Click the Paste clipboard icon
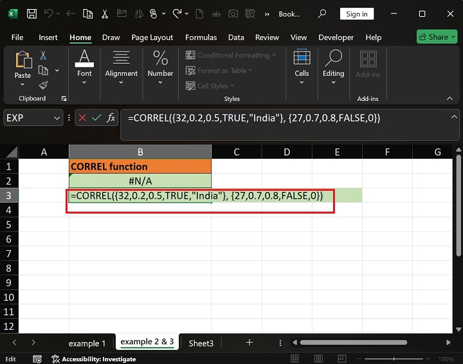Screen dimensions: 463x364 point(23,60)
